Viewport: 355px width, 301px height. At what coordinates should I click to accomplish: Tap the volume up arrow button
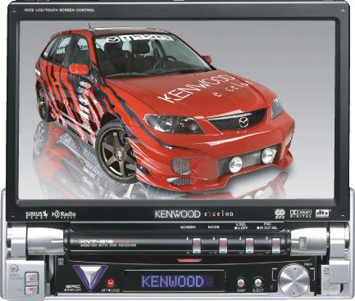[32, 278]
